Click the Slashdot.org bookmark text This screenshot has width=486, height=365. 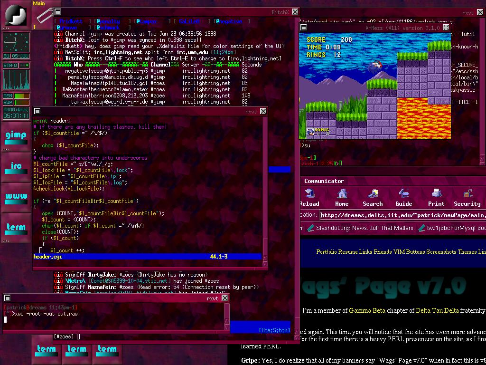click(365, 228)
